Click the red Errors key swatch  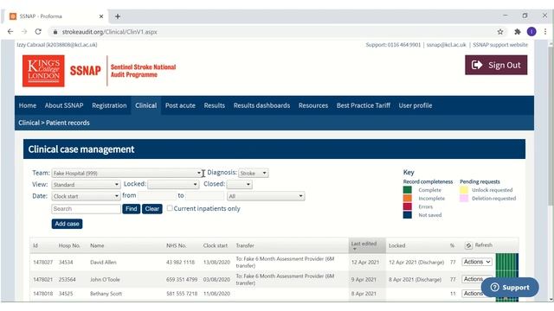[408, 206]
